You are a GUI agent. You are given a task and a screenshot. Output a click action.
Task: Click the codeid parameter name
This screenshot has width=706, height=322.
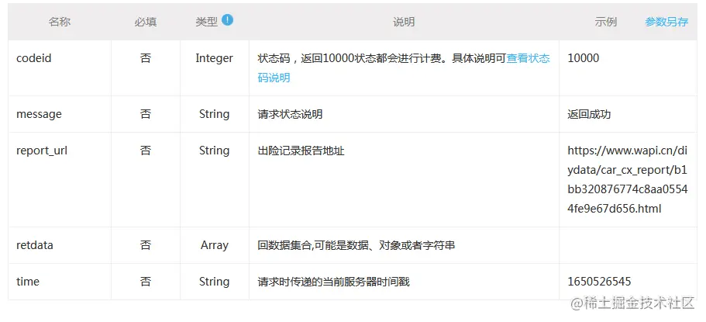(x=34, y=58)
